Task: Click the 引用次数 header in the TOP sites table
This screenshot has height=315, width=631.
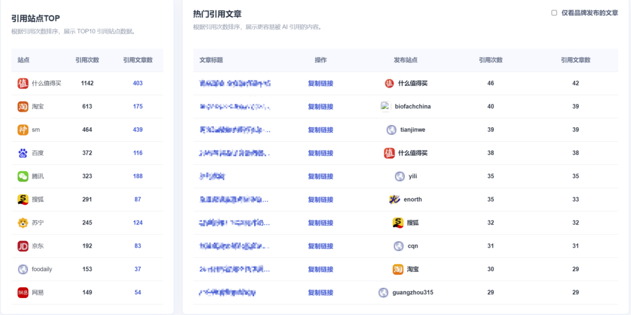Action: tap(87, 60)
